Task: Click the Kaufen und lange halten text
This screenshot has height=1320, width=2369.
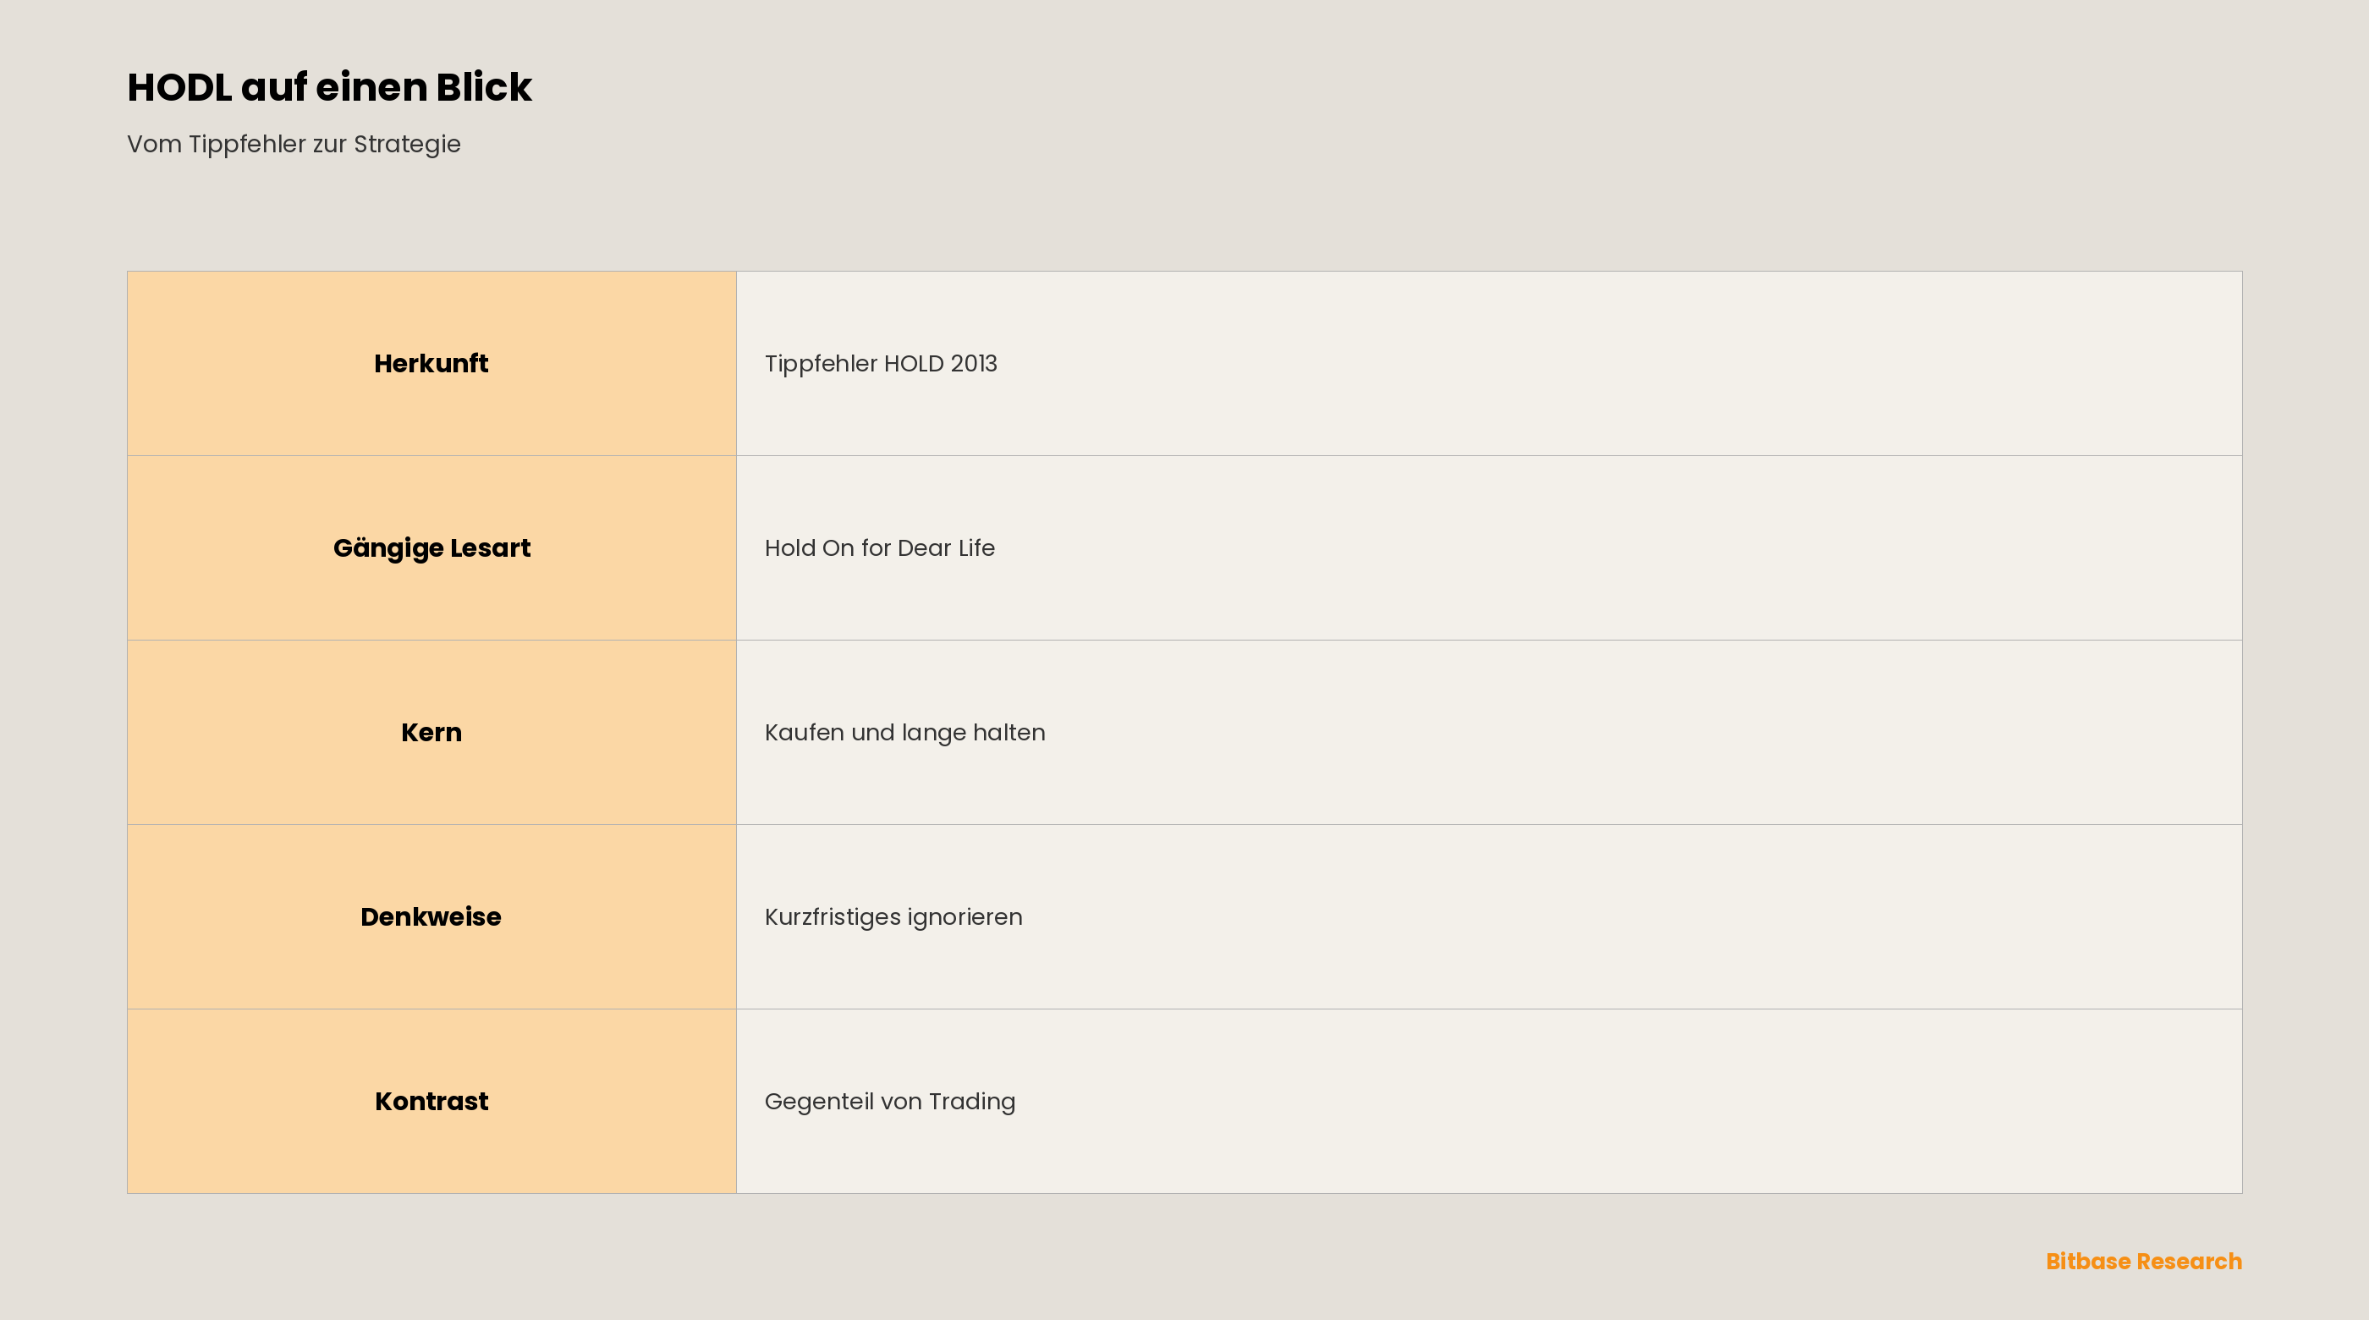Action: [x=904, y=733]
